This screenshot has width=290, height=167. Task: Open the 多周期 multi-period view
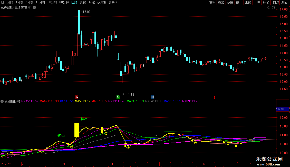pos(102,2)
